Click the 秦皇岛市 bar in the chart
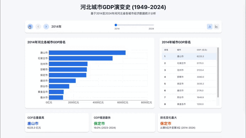 pos(56,92)
